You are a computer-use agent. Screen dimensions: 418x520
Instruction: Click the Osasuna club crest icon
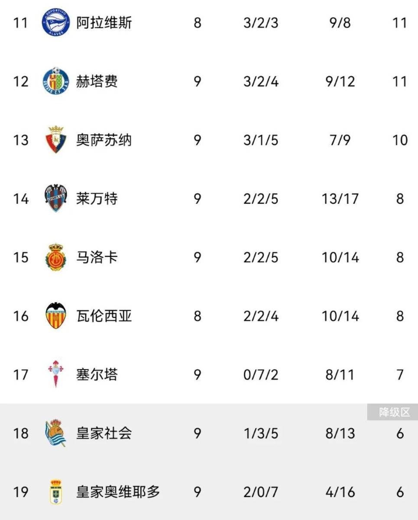point(56,140)
